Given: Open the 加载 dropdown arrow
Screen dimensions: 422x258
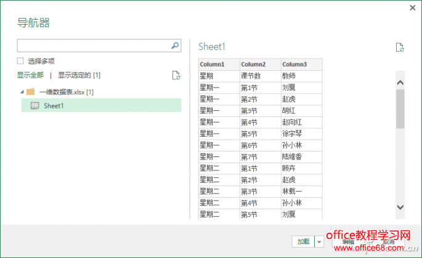Looking at the screenshot, I should [x=319, y=242].
